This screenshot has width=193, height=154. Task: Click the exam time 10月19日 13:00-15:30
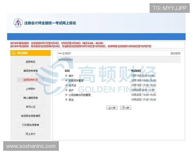coord(143,81)
